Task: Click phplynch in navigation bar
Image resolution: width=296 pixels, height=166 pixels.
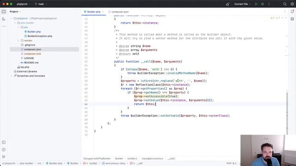Action: pyautogui.click(x=10, y=163)
